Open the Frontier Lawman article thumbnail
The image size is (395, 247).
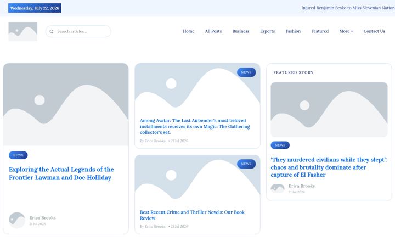tap(66, 104)
